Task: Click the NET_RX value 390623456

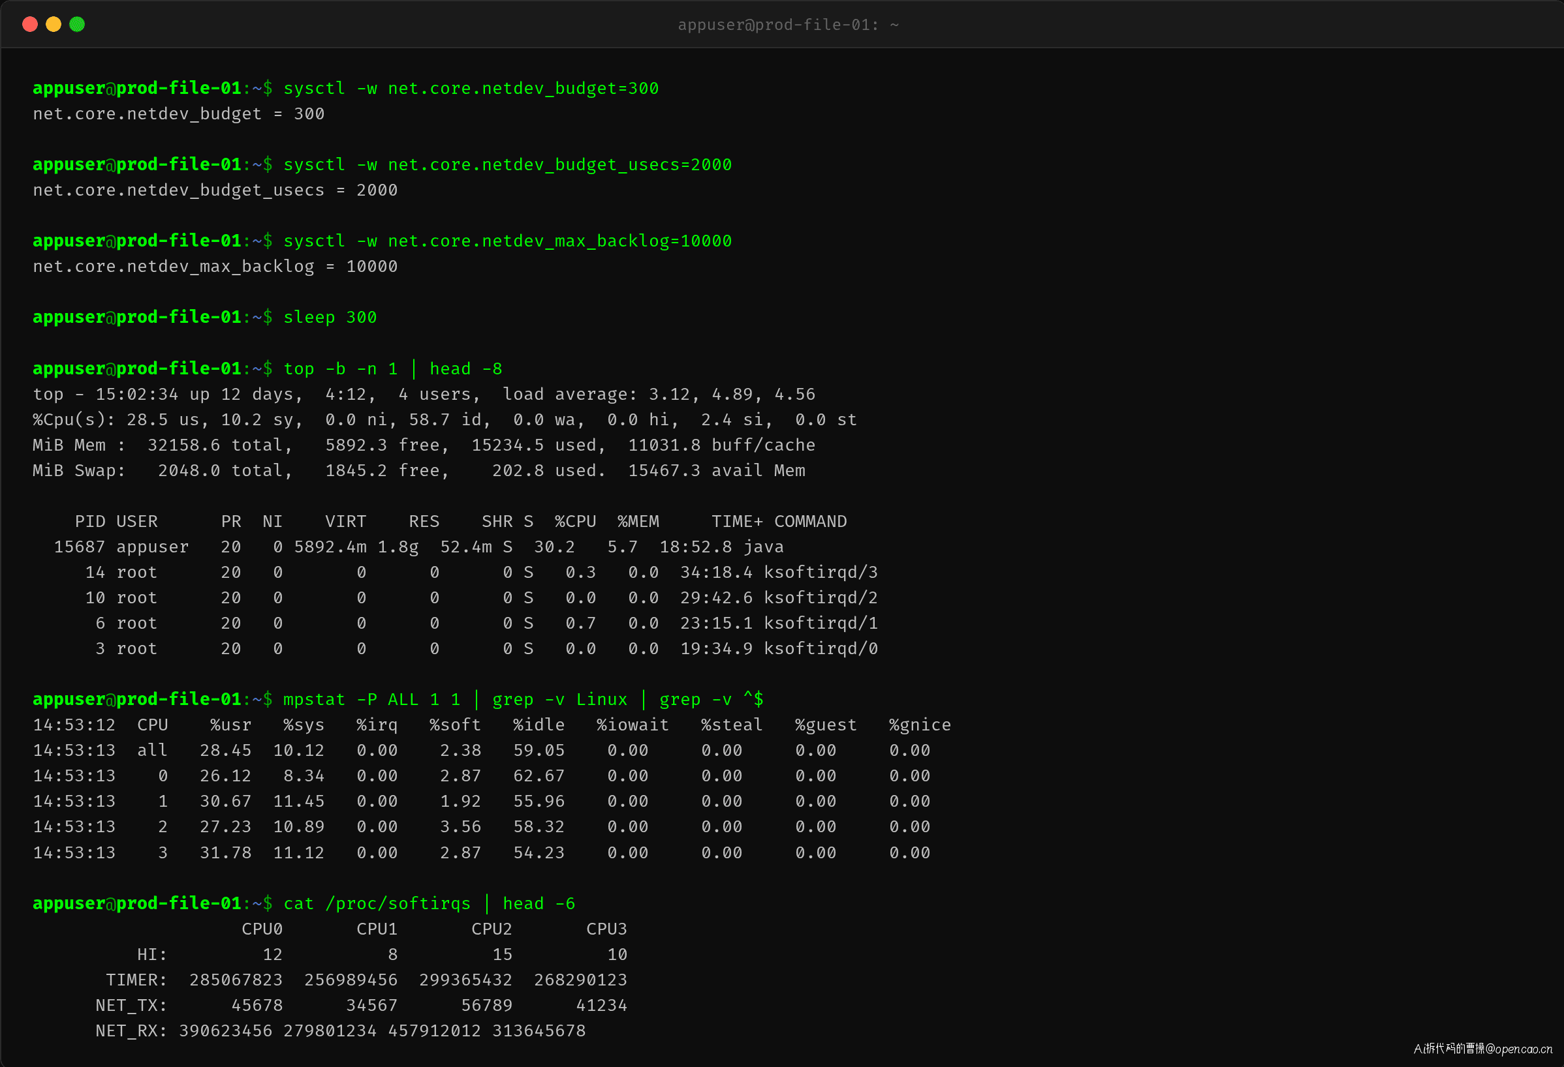Action: (x=225, y=1031)
